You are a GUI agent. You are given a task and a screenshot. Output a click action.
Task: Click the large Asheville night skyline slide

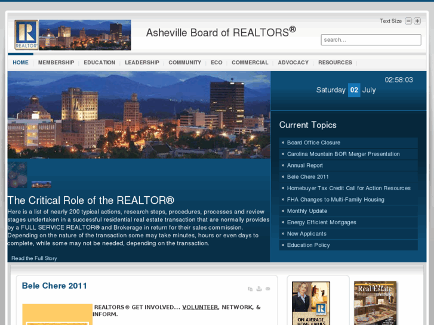point(139,114)
